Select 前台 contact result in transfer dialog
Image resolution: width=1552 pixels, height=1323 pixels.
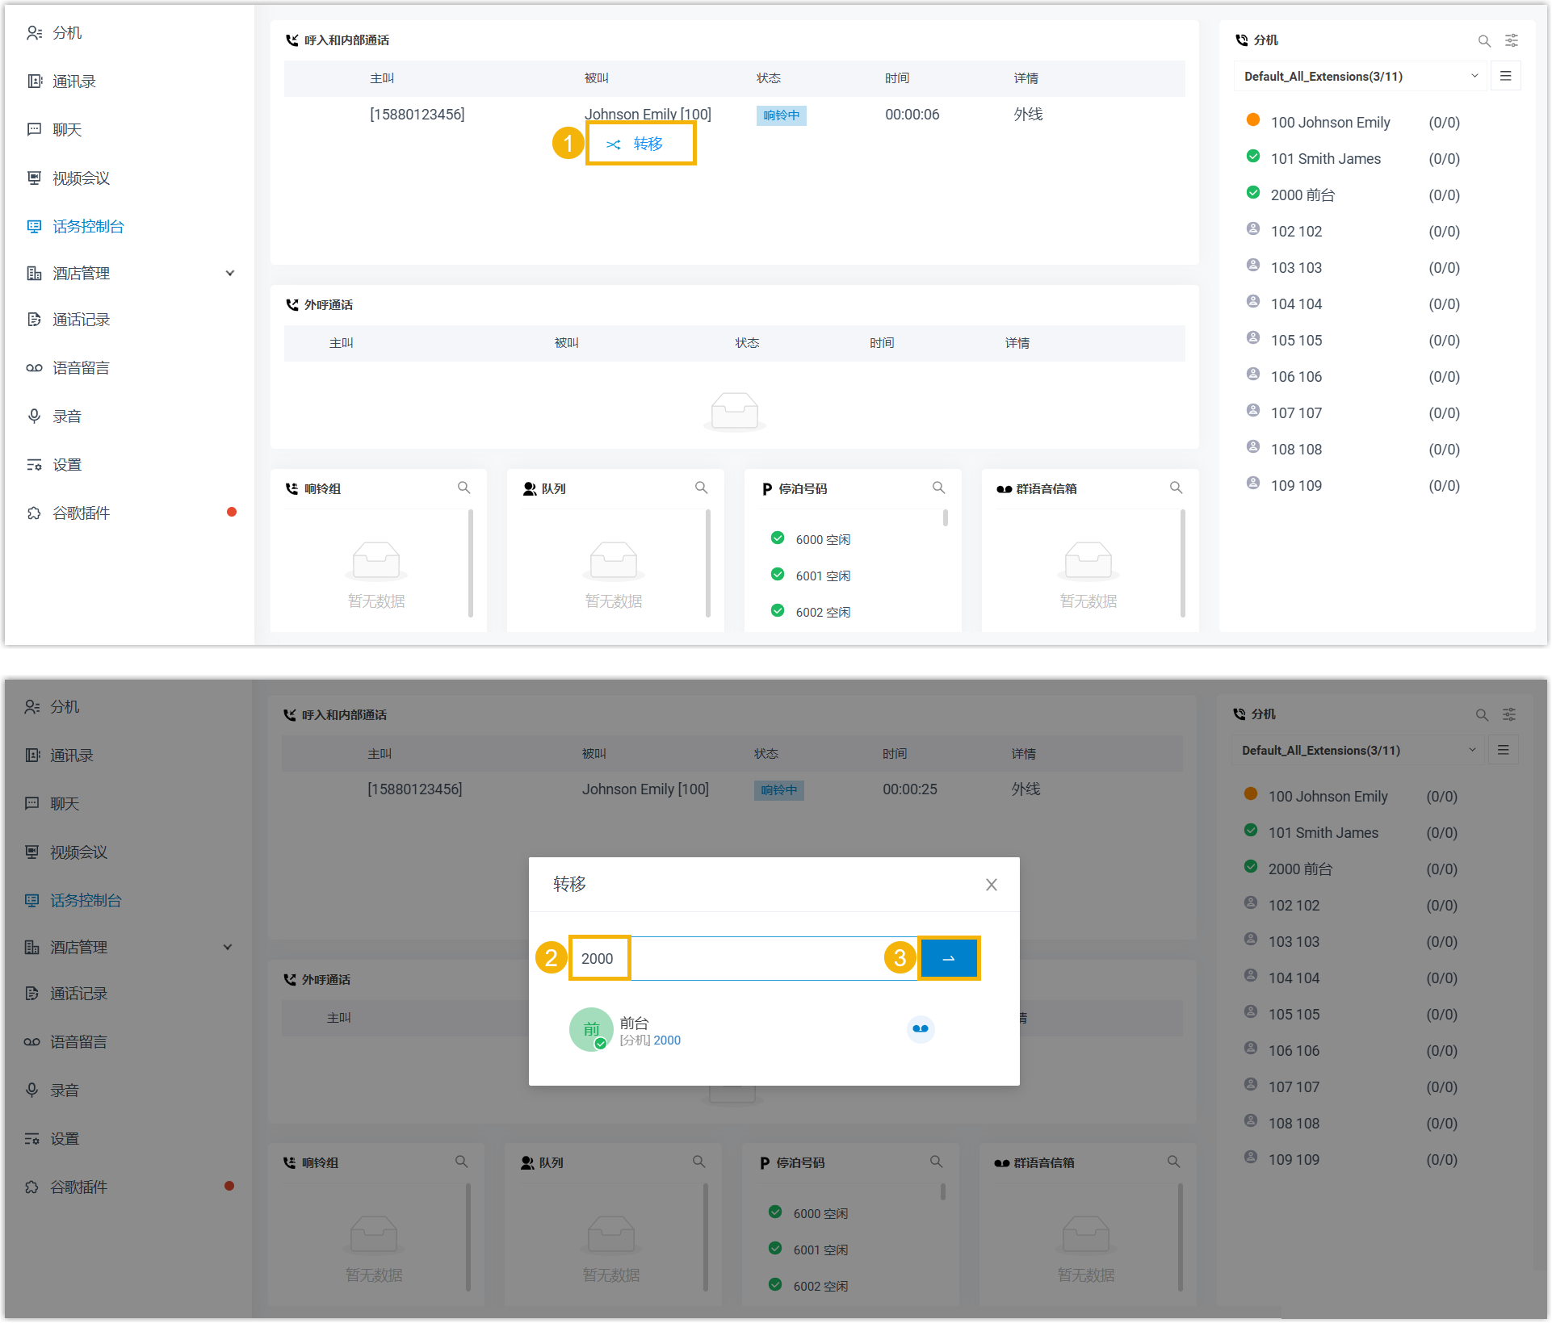click(634, 1030)
